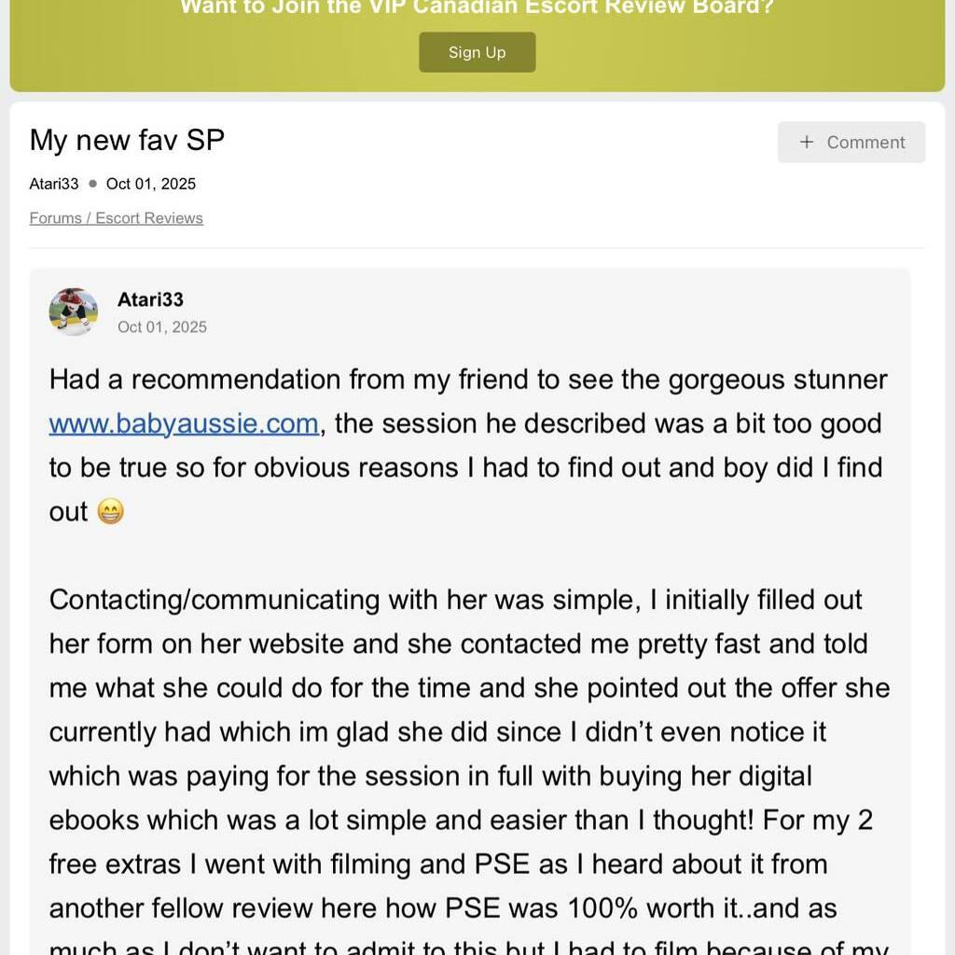Open Atari33's hockey player avatar

[x=73, y=311]
